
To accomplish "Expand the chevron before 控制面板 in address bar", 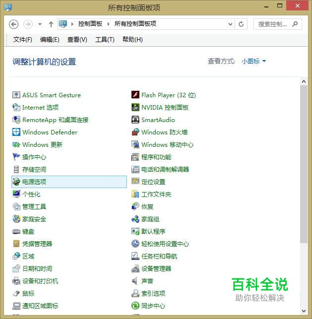I will click(x=72, y=24).
